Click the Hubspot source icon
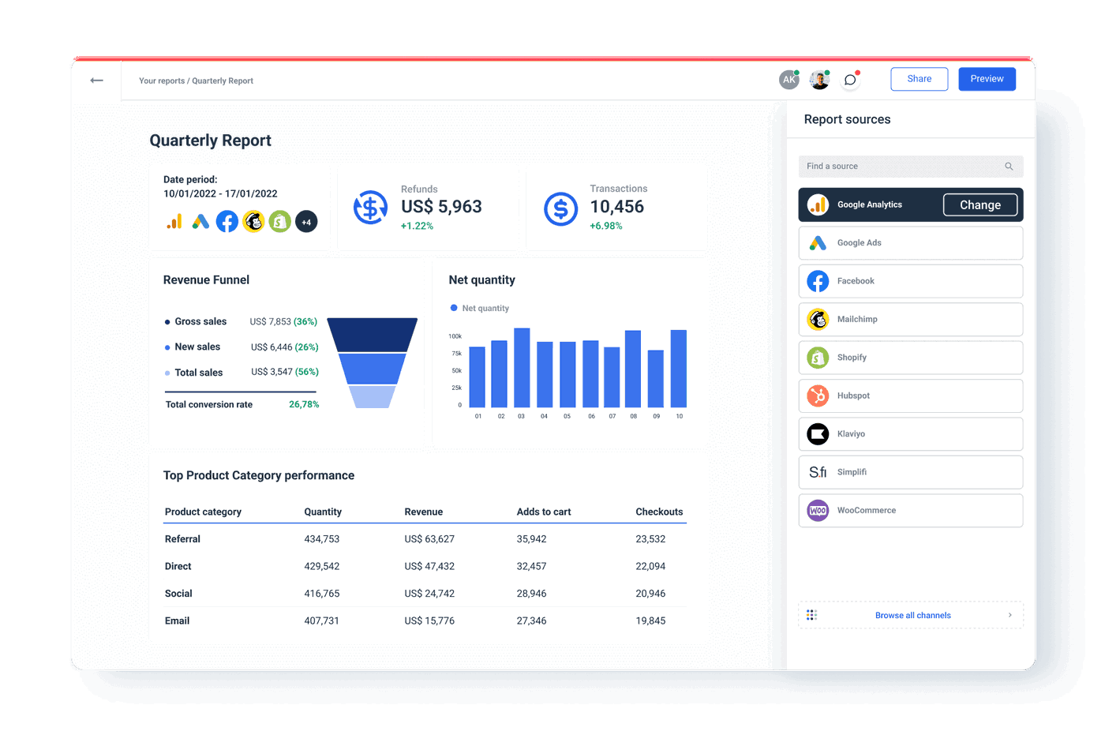 pos(817,395)
